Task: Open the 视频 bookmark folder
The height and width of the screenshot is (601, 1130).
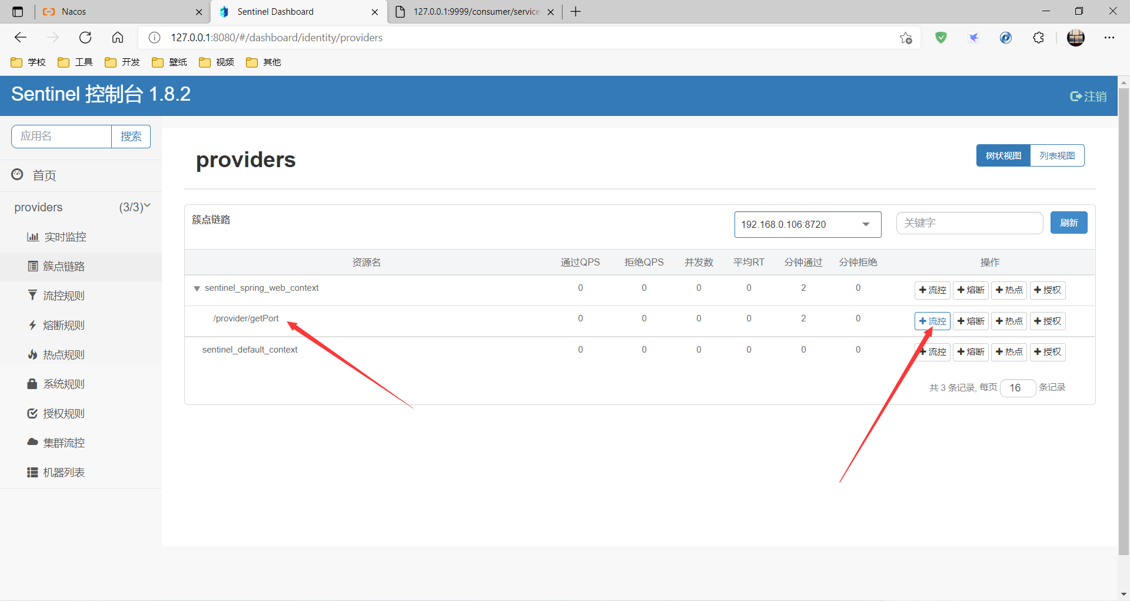Action: point(217,62)
